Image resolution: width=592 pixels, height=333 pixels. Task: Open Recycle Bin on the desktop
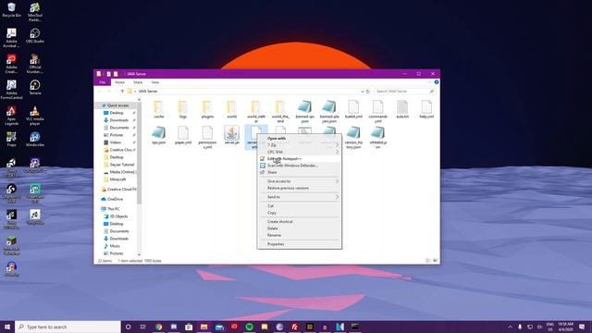pyautogui.click(x=11, y=10)
